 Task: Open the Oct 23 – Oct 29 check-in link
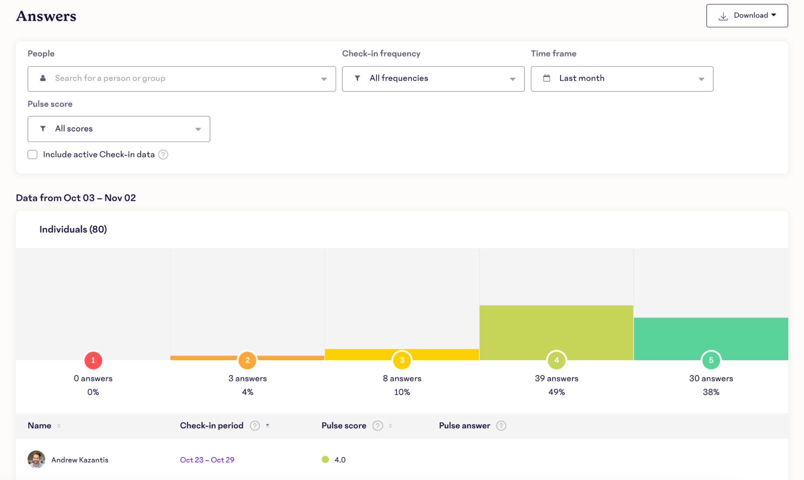tap(208, 459)
